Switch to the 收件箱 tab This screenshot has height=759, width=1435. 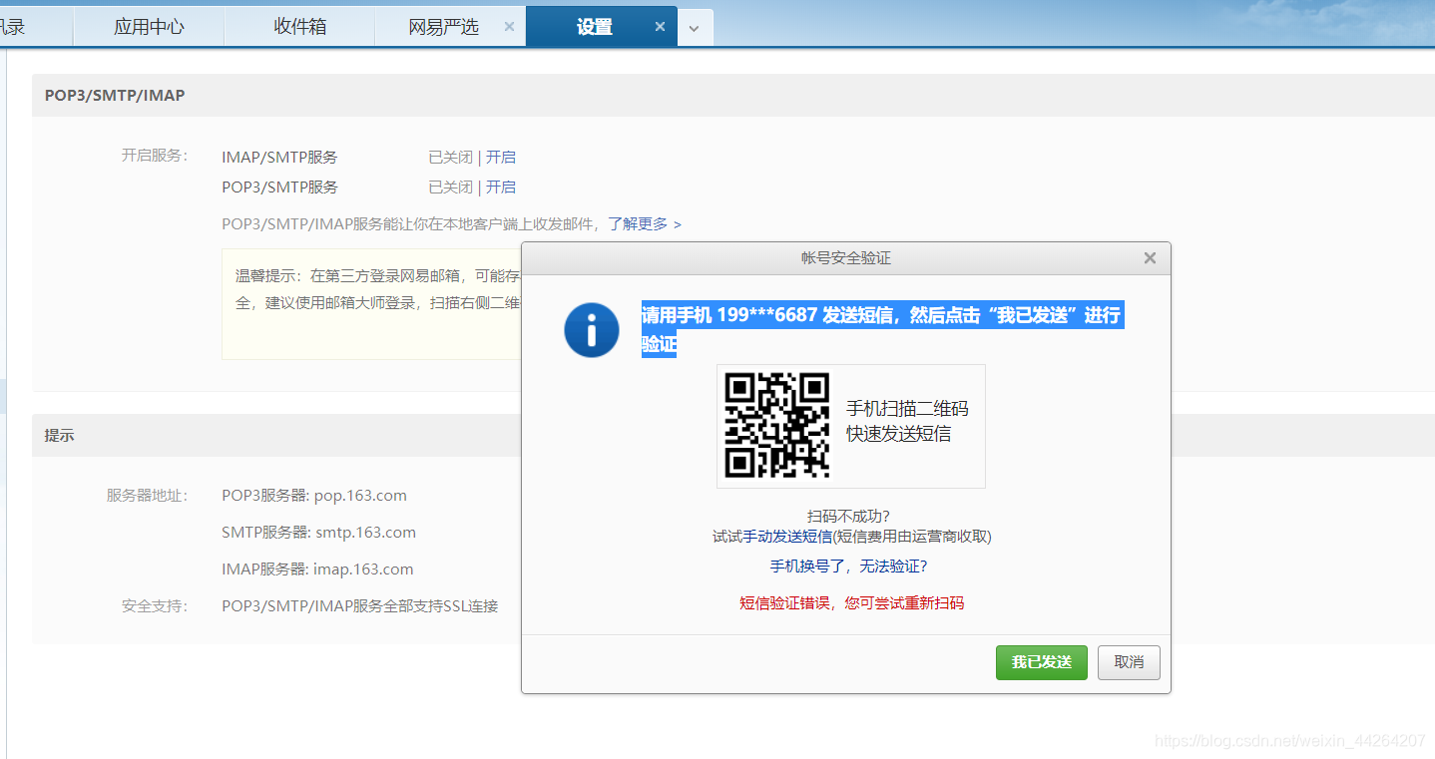[x=298, y=26]
